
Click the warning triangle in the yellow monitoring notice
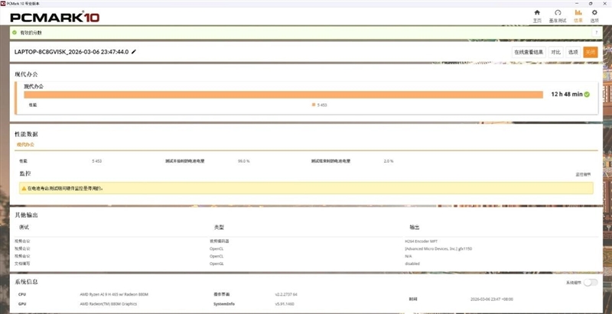[24, 188]
